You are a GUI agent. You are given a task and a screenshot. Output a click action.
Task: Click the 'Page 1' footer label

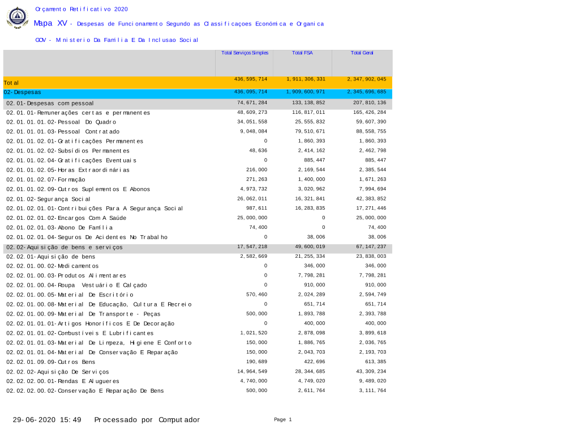coord(282,419)
